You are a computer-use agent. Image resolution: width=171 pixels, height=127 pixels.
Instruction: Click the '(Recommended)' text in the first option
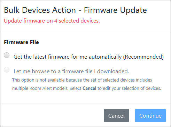tap(143, 57)
